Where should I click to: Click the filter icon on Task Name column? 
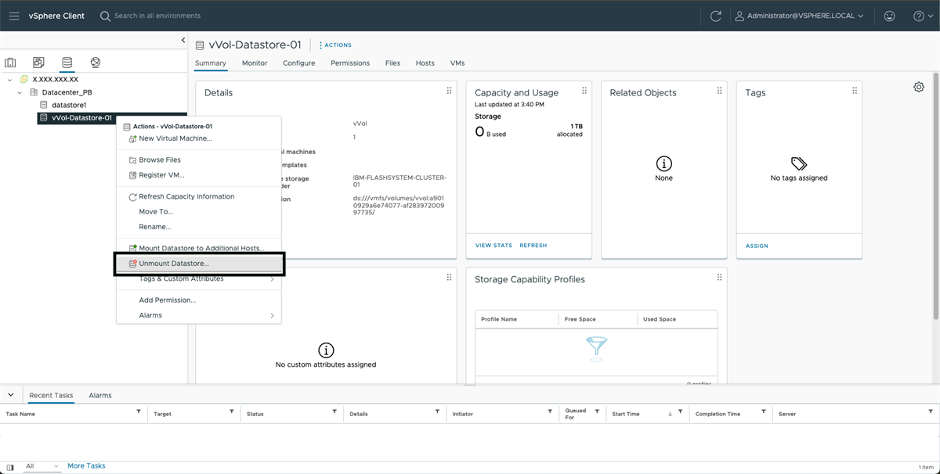pos(137,413)
